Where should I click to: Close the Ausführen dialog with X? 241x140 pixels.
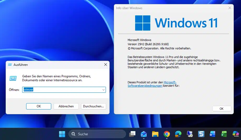[106, 65]
